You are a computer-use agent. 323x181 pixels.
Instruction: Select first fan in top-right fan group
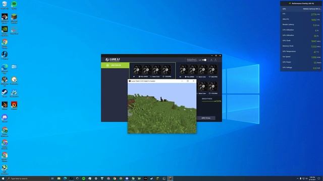pyautogui.click(x=184, y=69)
